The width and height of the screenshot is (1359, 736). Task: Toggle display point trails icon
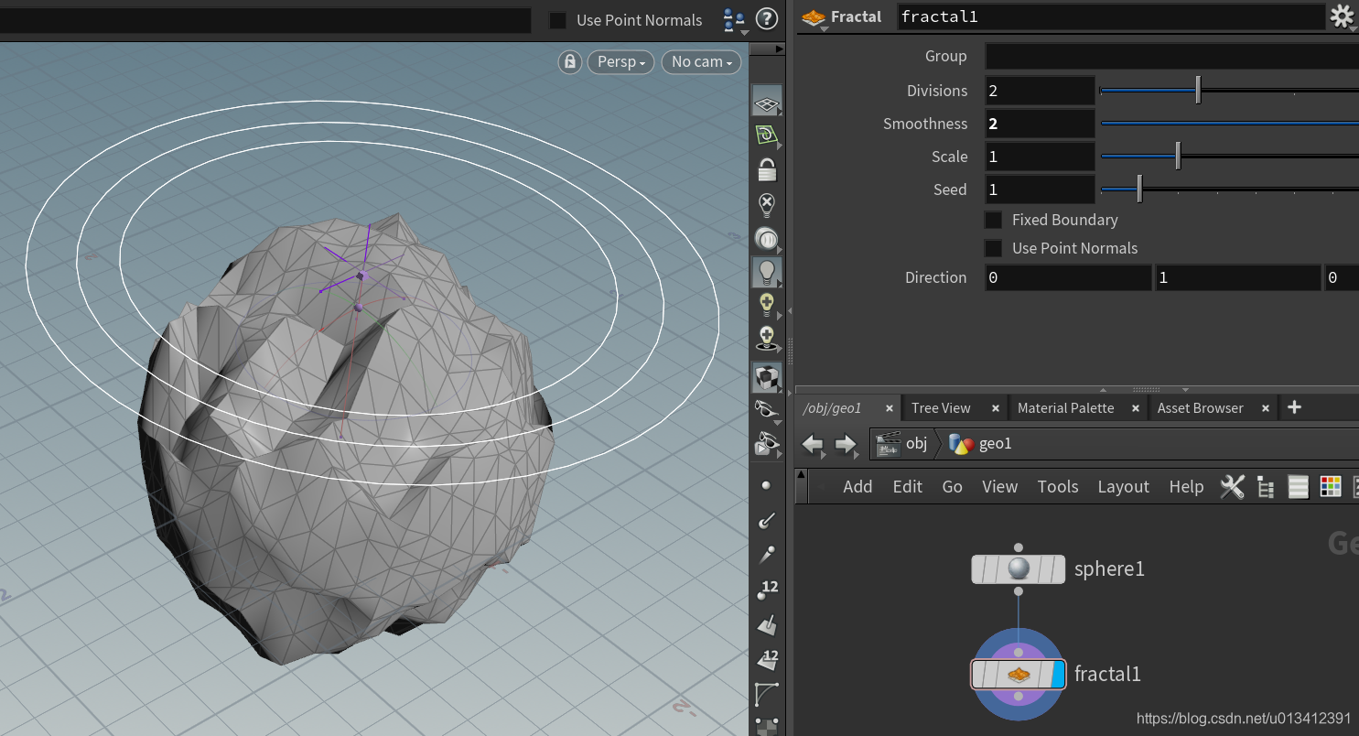(x=767, y=555)
